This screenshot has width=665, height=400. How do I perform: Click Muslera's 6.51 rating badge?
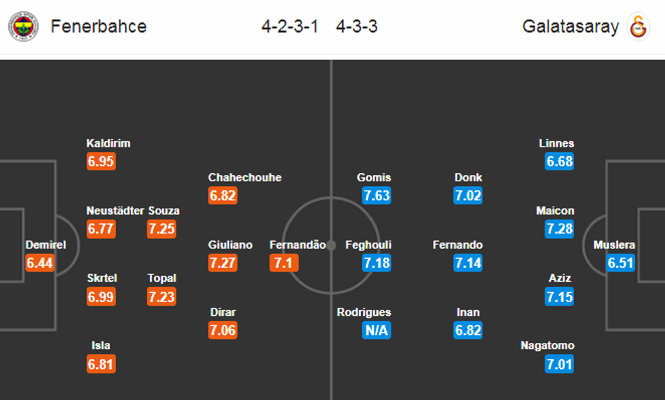tap(620, 263)
